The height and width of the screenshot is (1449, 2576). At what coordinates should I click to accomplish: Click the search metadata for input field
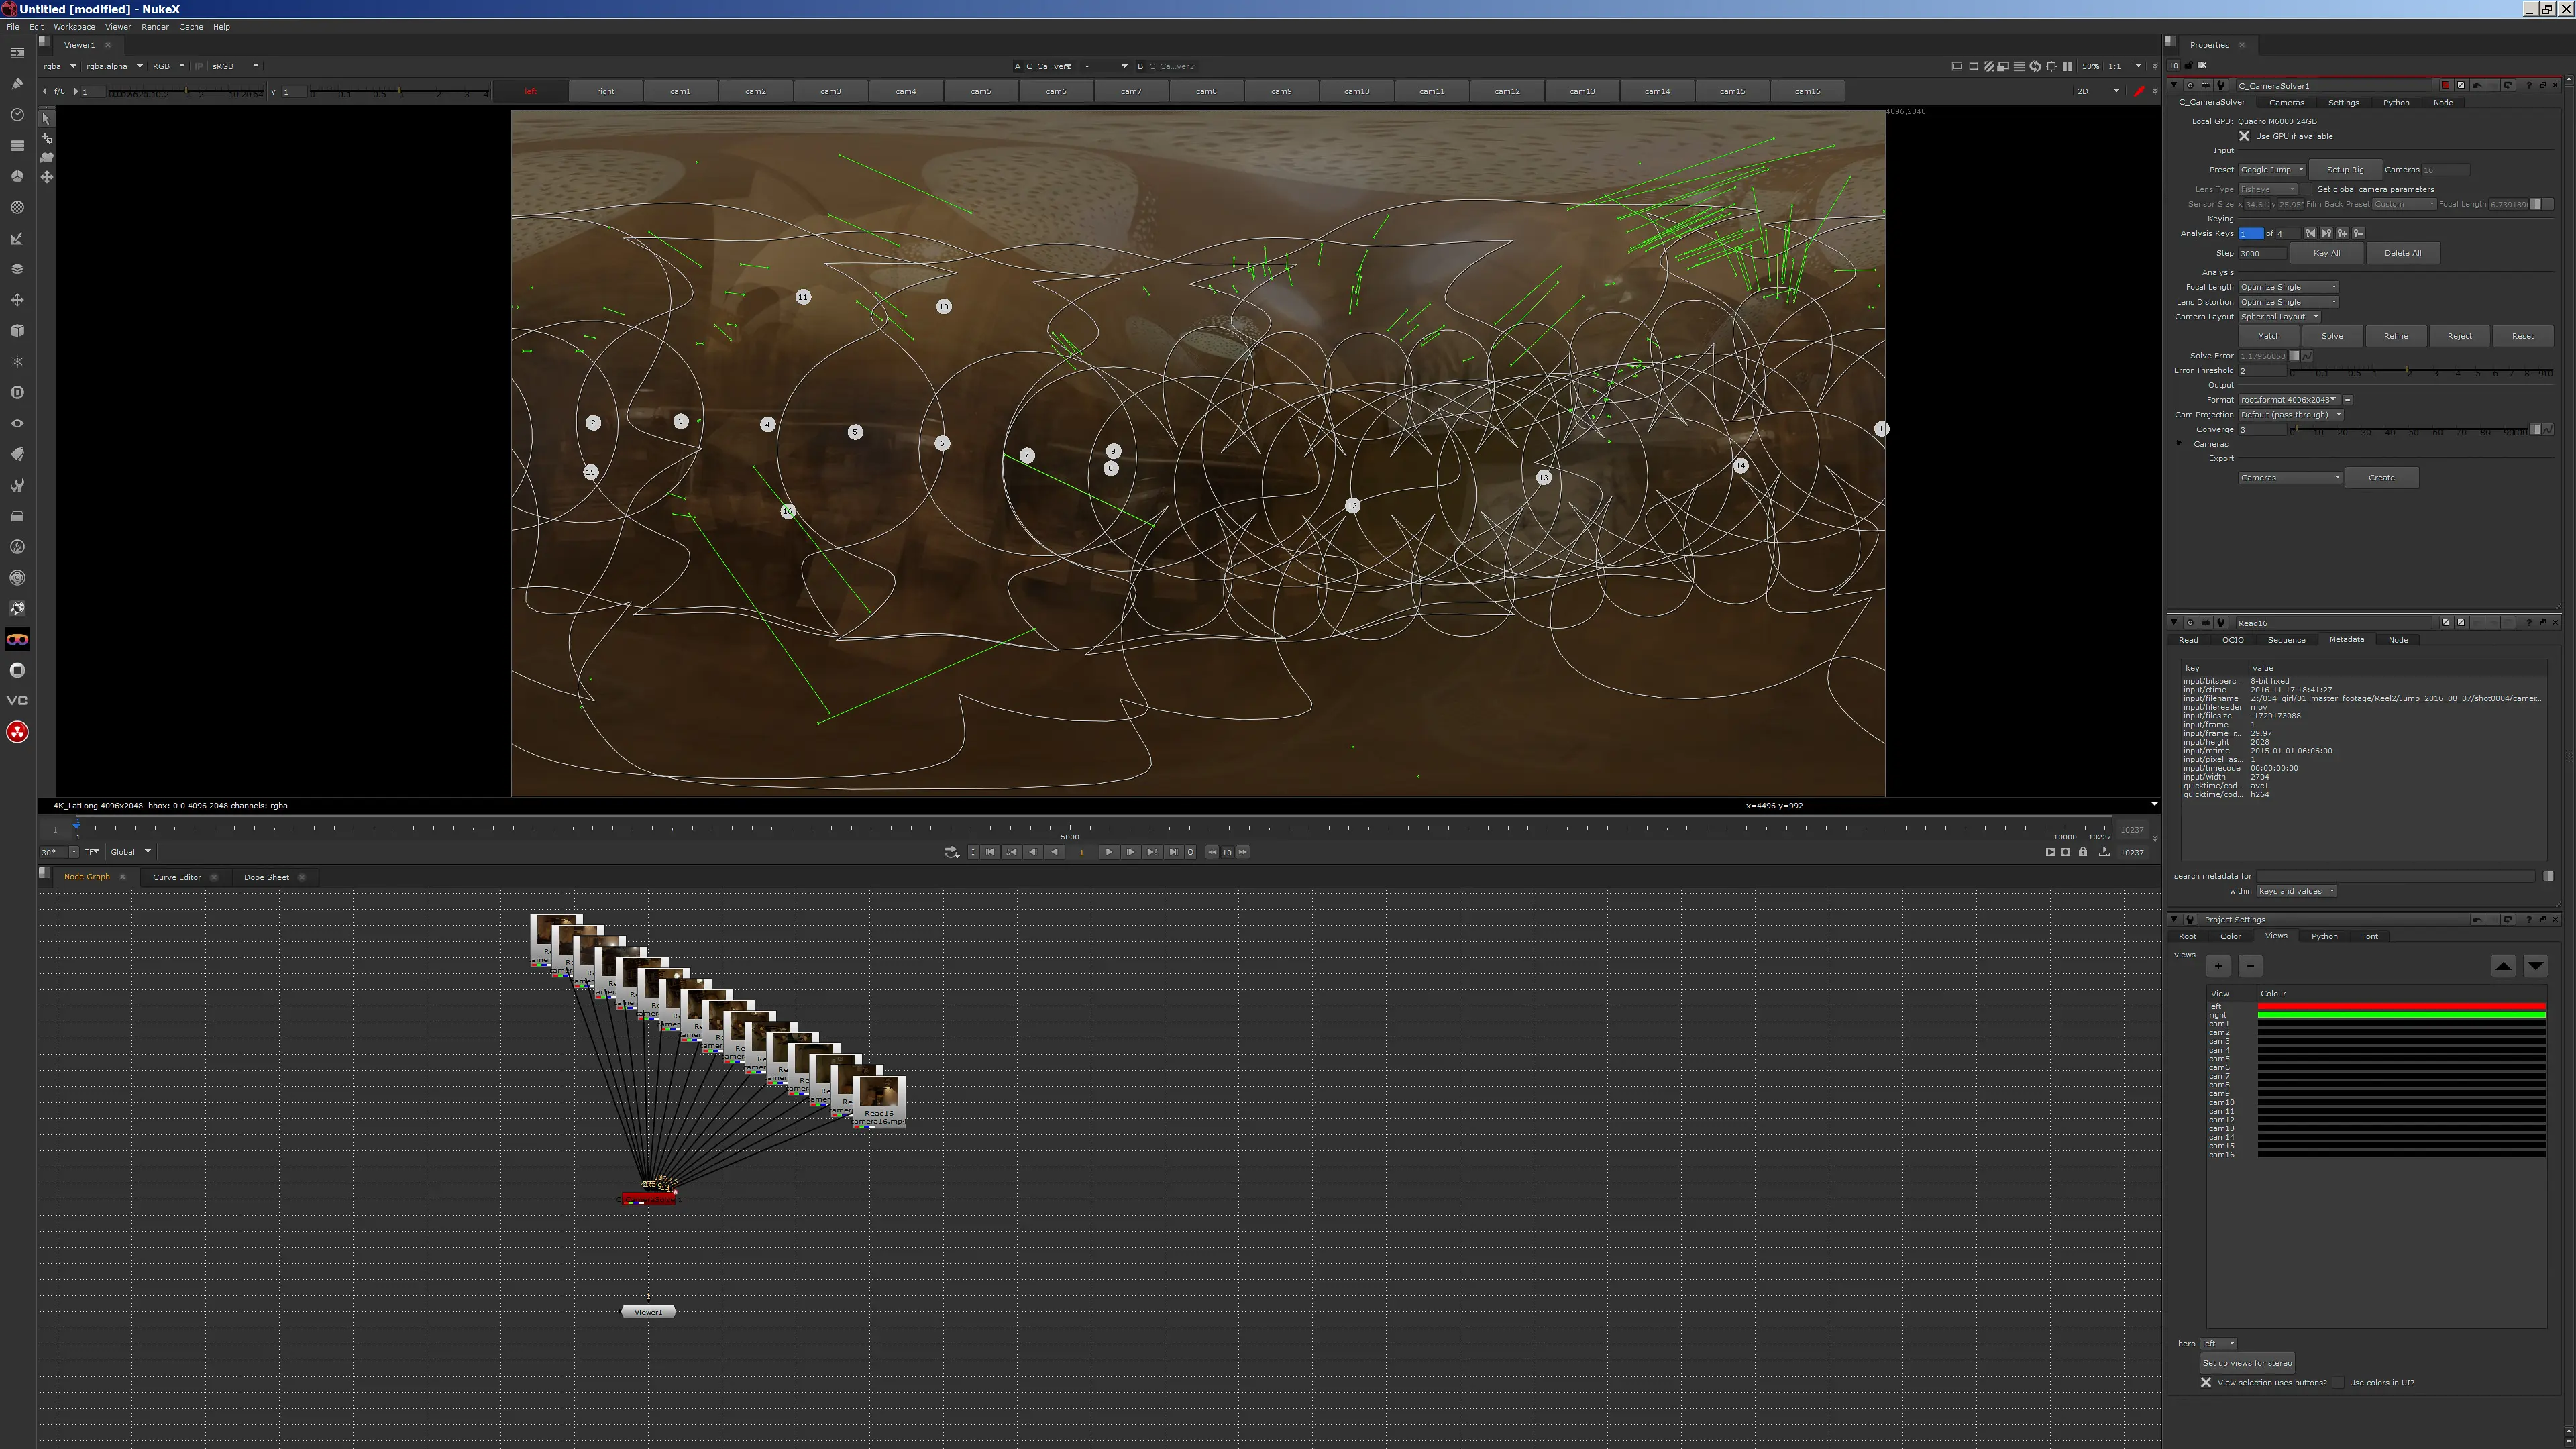[2396, 876]
